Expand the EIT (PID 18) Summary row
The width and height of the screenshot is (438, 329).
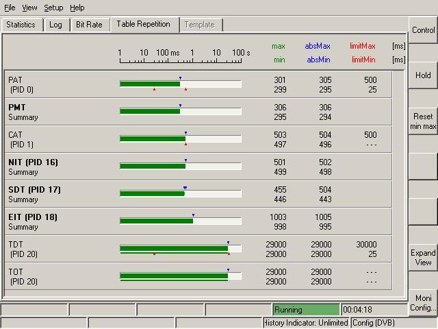pos(32,221)
